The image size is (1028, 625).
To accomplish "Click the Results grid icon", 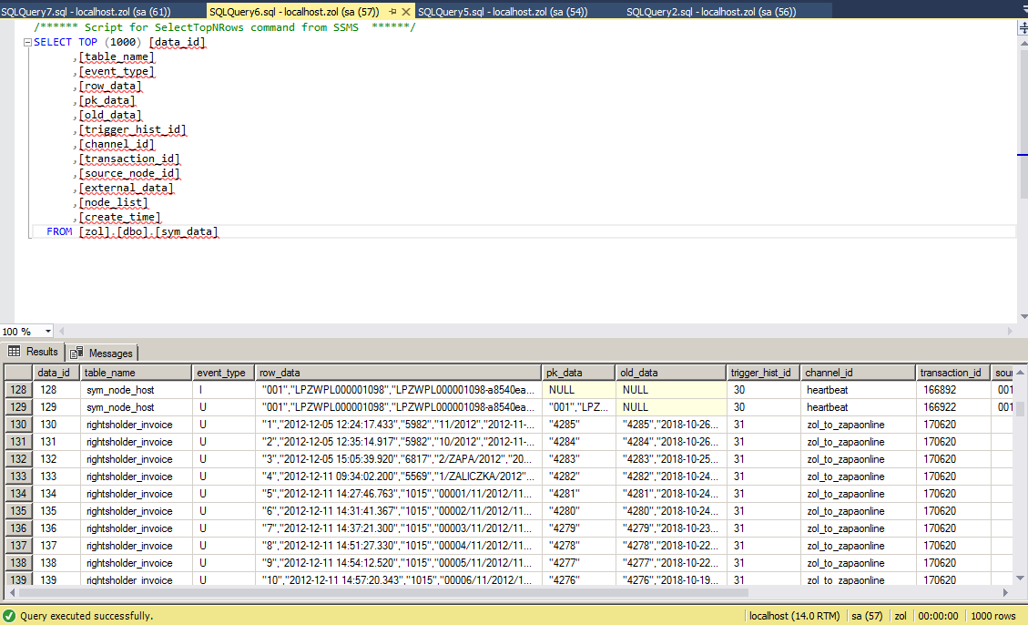I will (14, 352).
